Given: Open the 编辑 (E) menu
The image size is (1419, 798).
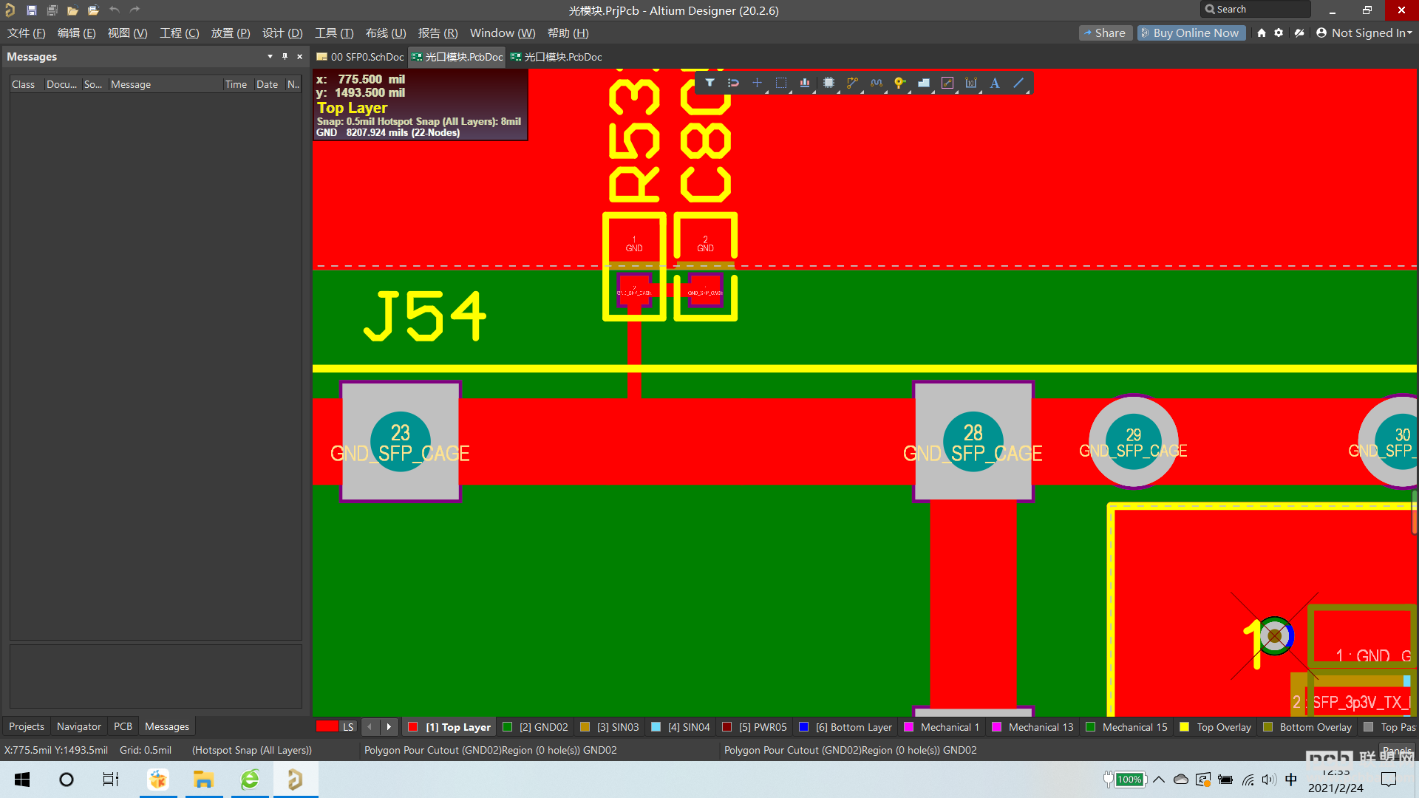Looking at the screenshot, I should point(77,33).
